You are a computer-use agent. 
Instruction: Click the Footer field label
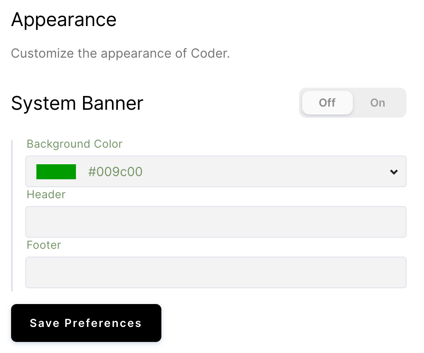(x=44, y=245)
